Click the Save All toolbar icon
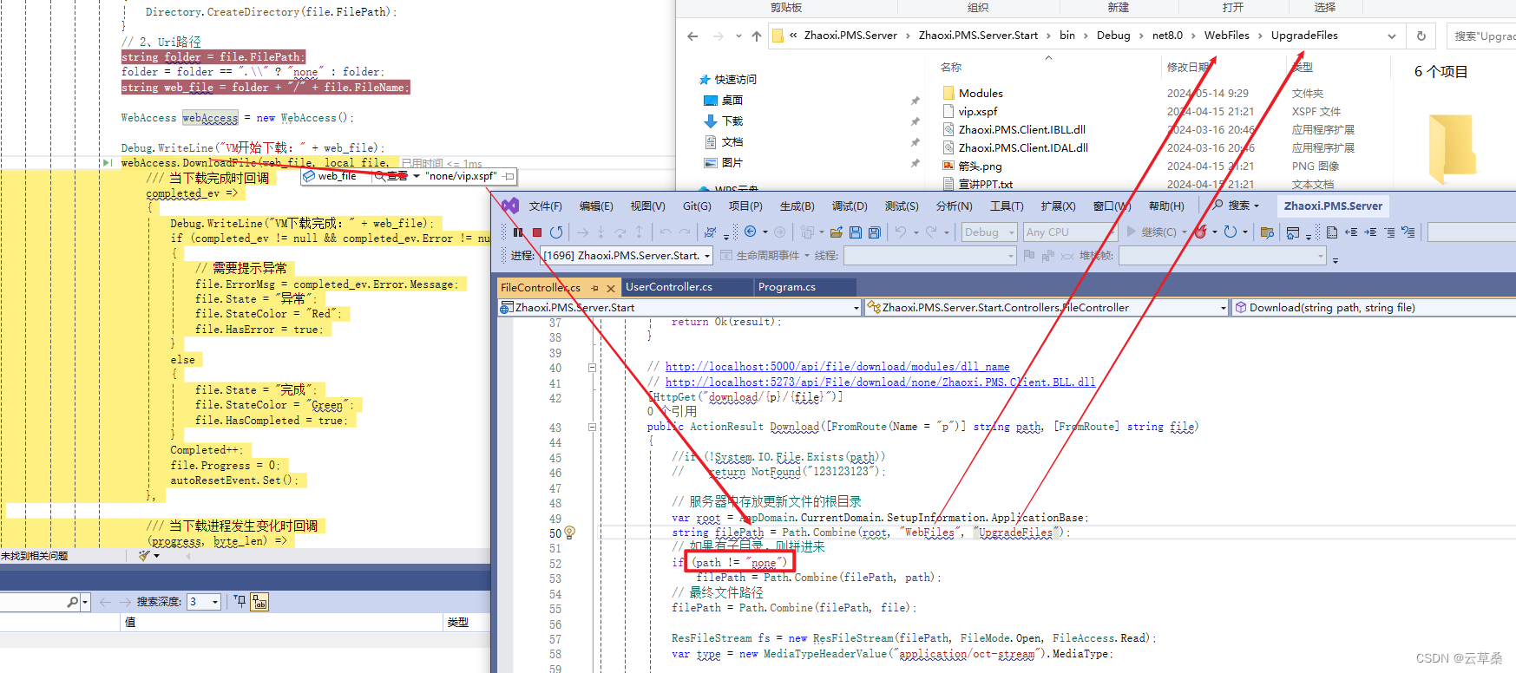This screenshot has height=673, width=1516. 875,232
